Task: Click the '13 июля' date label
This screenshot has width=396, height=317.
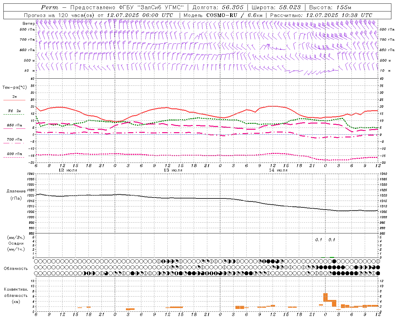Action: point(173,170)
